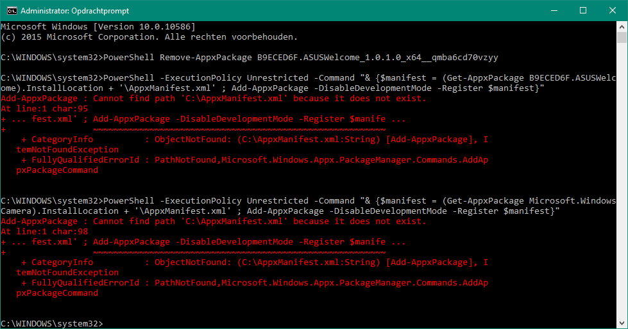Screen dimensions: 628x329
Task: Click 'At line:1 char:95' text
Action: 44,109
